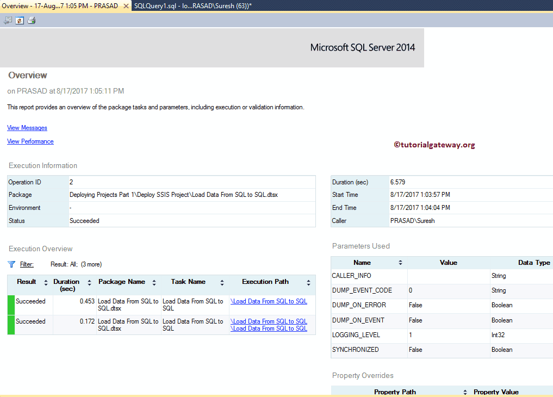Open the View Performance link
Screen dimensions: 553x397
tap(30, 141)
